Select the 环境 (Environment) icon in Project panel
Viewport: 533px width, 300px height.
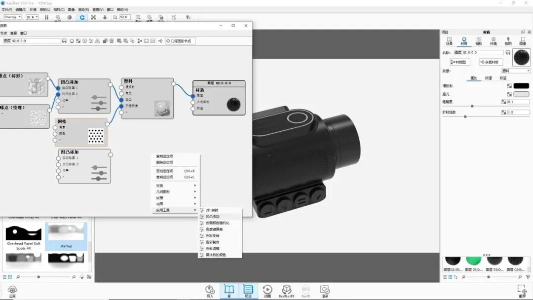coord(493,40)
